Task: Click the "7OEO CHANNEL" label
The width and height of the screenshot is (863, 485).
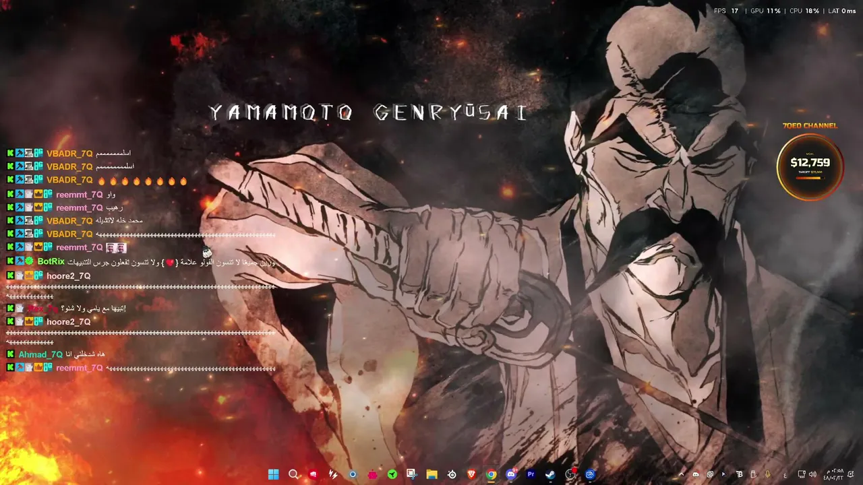Action: 810,126
